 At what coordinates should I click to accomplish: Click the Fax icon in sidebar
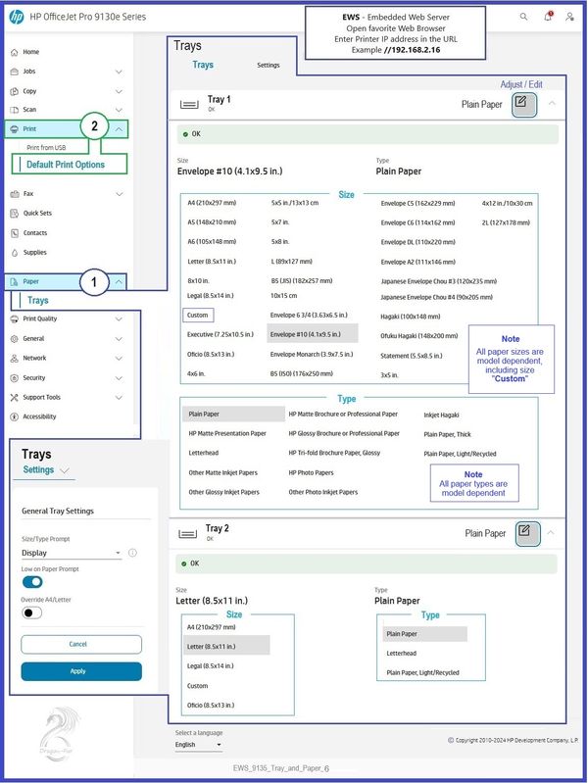click(14, 194)
